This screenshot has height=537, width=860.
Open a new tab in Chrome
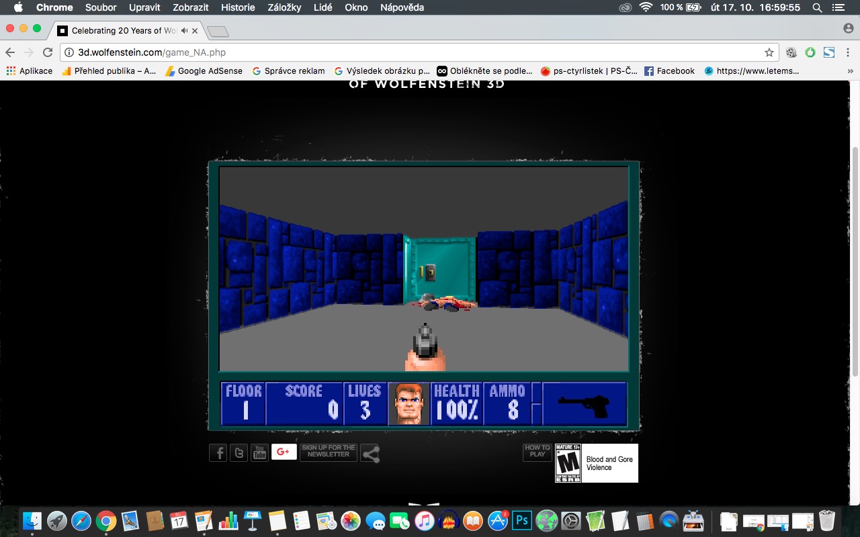(x=218, y=31)
